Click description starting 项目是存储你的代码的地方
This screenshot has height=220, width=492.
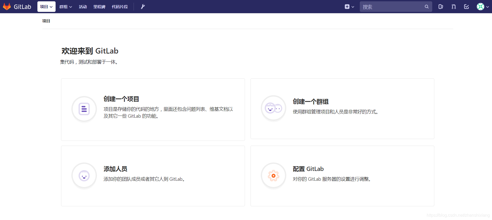click(168, 113)
